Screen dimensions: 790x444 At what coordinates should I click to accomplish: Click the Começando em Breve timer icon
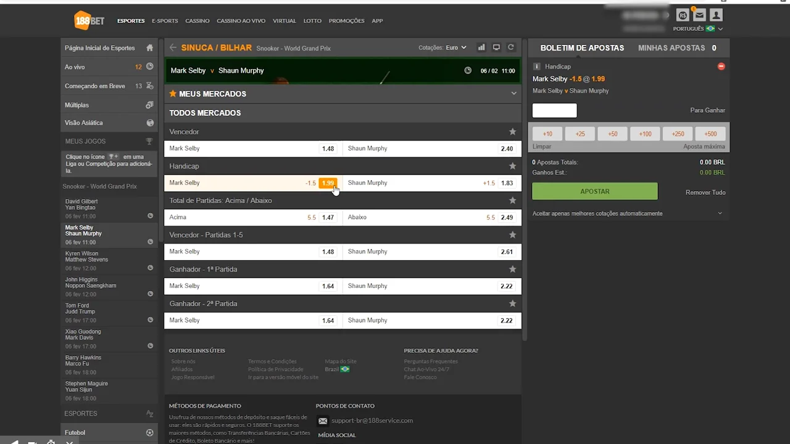(x=150, y=86)
